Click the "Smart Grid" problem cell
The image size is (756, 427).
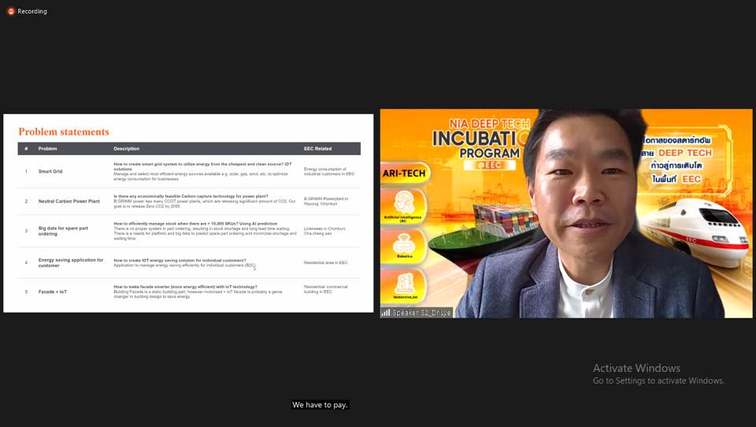[50, 171]
